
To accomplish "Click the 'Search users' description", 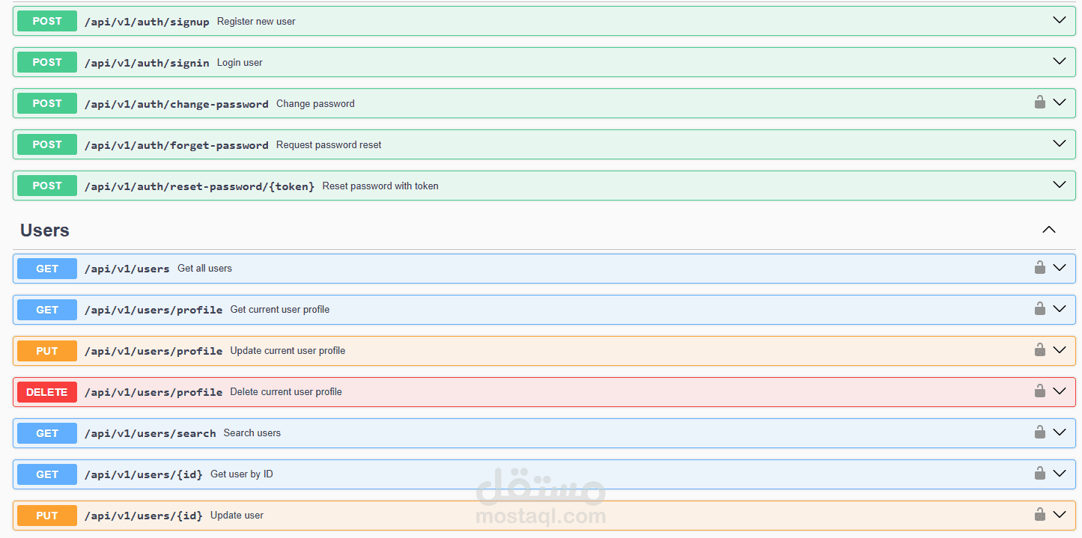I will (252, 433).
